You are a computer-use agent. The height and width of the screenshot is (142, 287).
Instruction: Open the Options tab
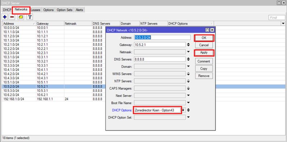(x=48, y=10)
